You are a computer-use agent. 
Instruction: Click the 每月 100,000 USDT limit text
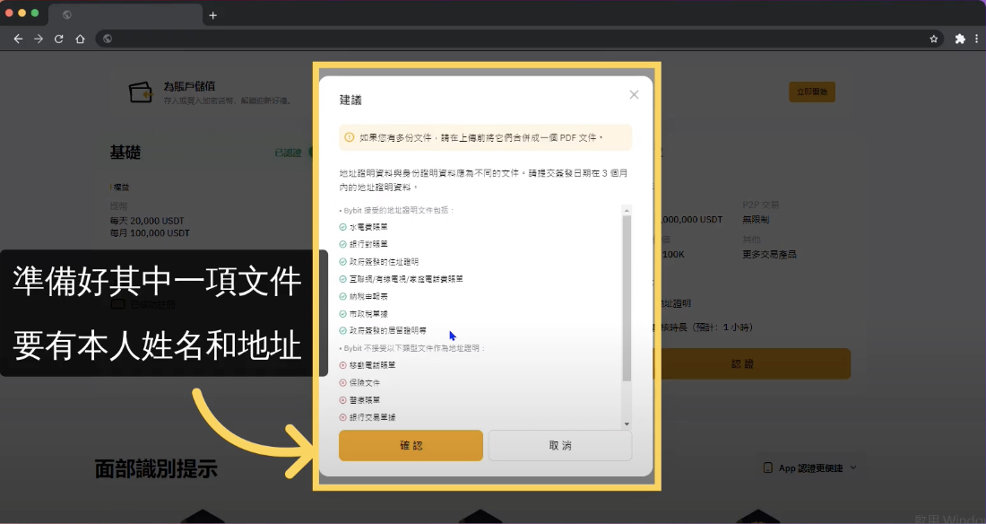tap(150, 233)
